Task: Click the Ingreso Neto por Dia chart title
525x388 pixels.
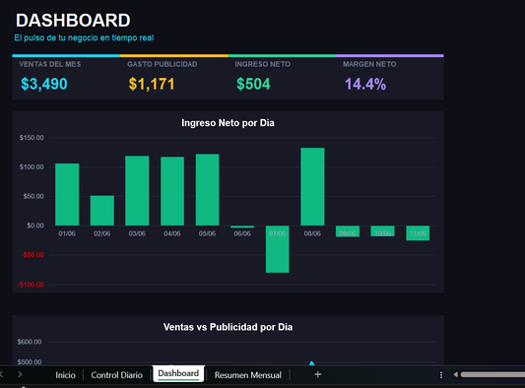Action: tap(228, 123)
